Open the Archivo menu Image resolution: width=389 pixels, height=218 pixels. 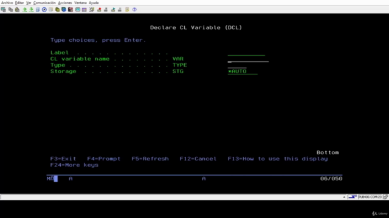pos(7,2)
